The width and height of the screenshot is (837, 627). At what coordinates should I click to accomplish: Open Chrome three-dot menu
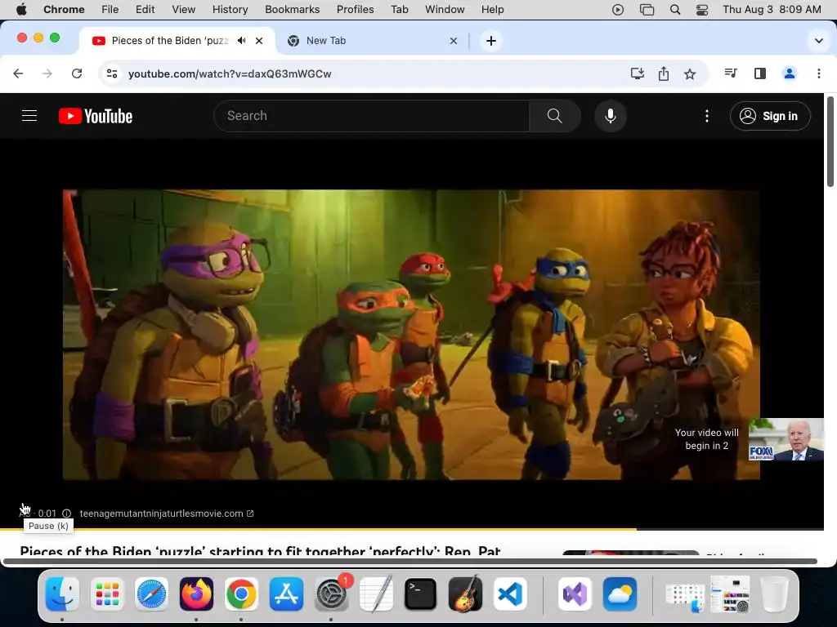tap(819, 73)
